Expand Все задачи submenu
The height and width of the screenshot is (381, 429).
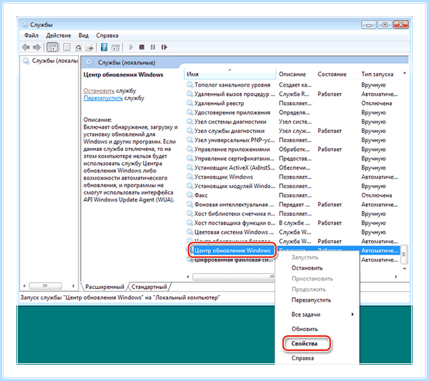317,315
